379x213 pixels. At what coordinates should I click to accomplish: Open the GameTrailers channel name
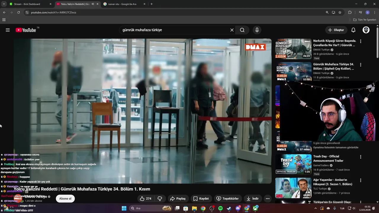(321, 165)
